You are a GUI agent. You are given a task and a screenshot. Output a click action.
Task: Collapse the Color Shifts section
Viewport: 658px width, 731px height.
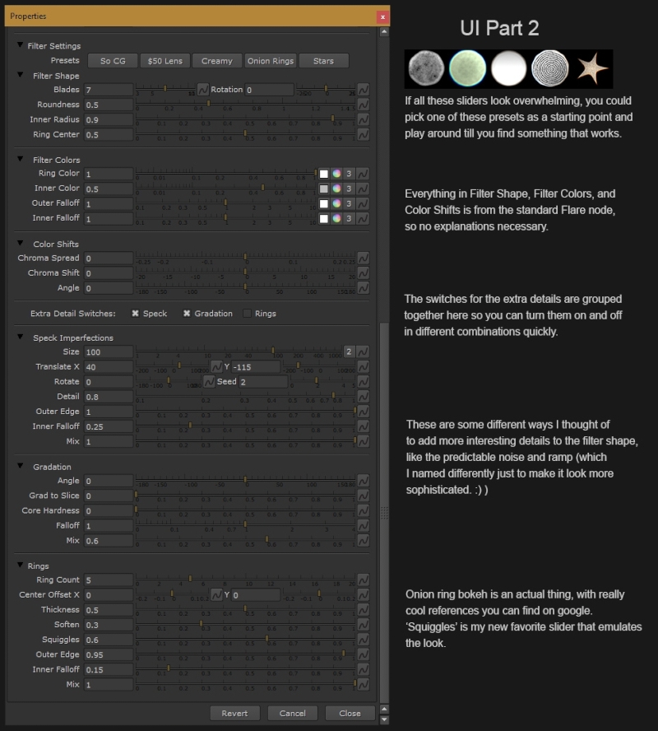click(21, 244)
